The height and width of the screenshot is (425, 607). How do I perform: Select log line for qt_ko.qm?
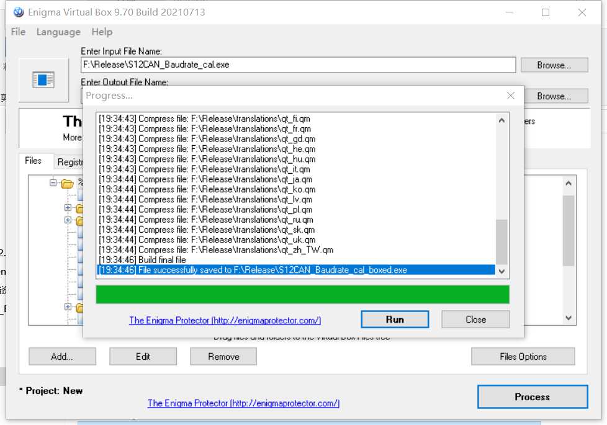296,189
